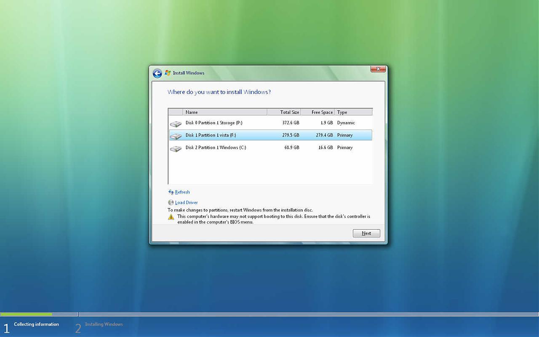Click the 1.9 GB free space value
This screenshot has width=539, height=337.
pos(326,123)
